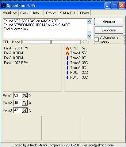Click the HD1 down-arrow icon
The width and height of the screenshot is (126, 147).
pyautogui.click(x=67, y=77)
